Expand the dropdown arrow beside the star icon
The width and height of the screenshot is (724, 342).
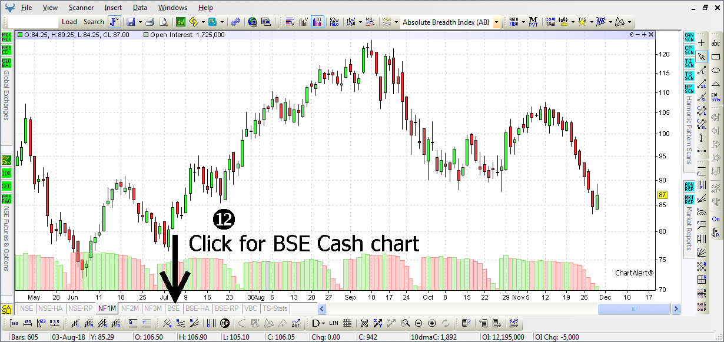(x=590, y=22)
